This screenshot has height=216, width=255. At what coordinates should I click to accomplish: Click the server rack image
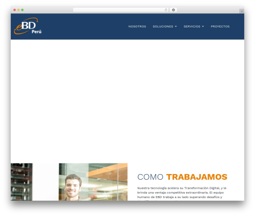coord(21,182)
